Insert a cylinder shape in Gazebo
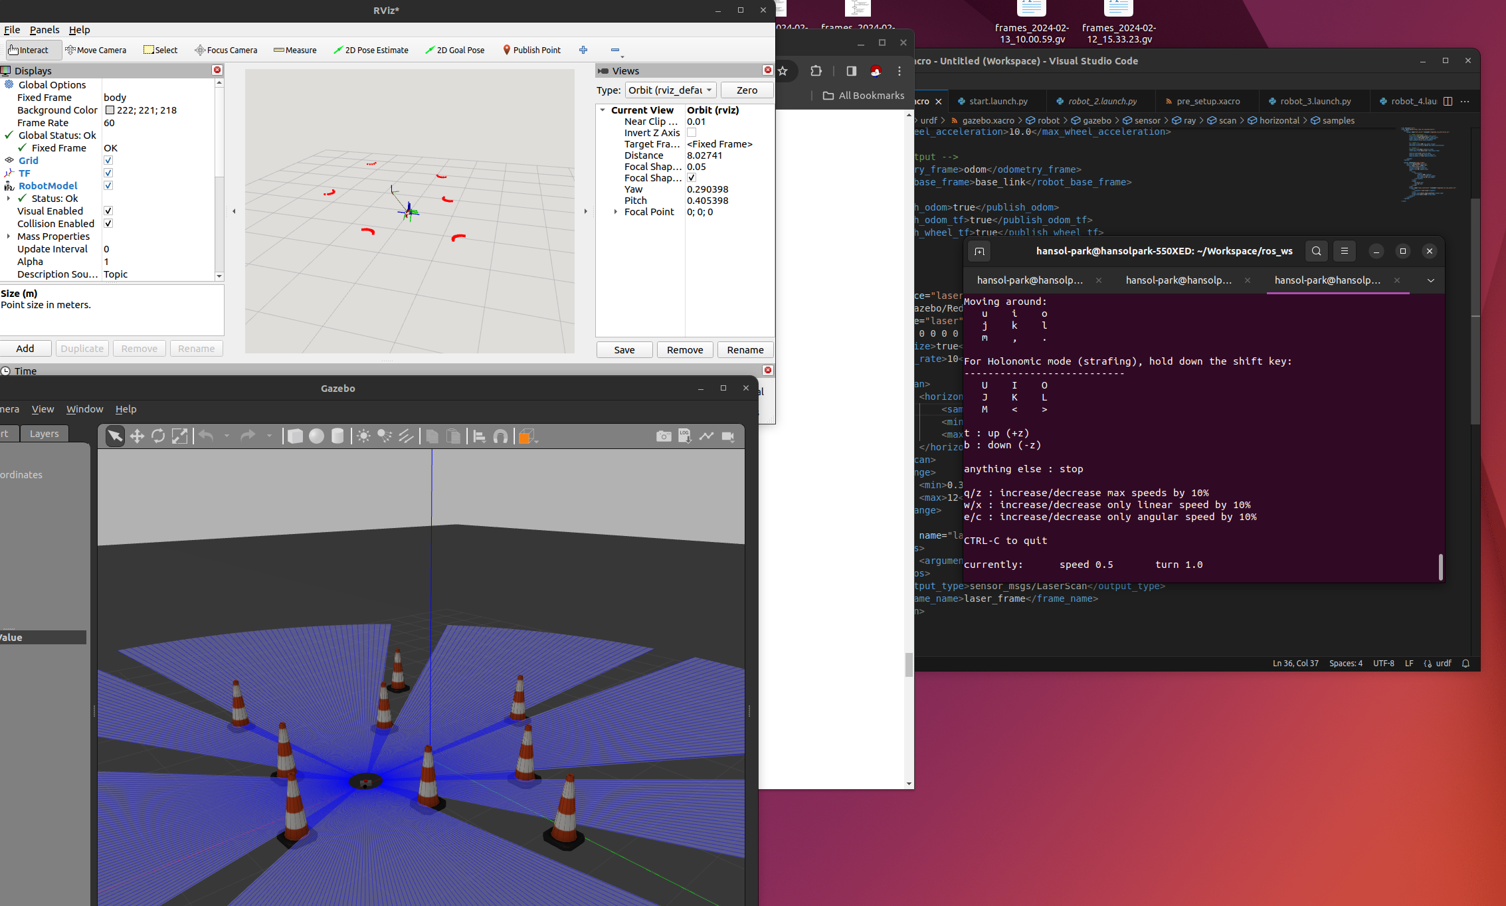This screenshot has width=1506, height=906. click(x=337, y=436)
